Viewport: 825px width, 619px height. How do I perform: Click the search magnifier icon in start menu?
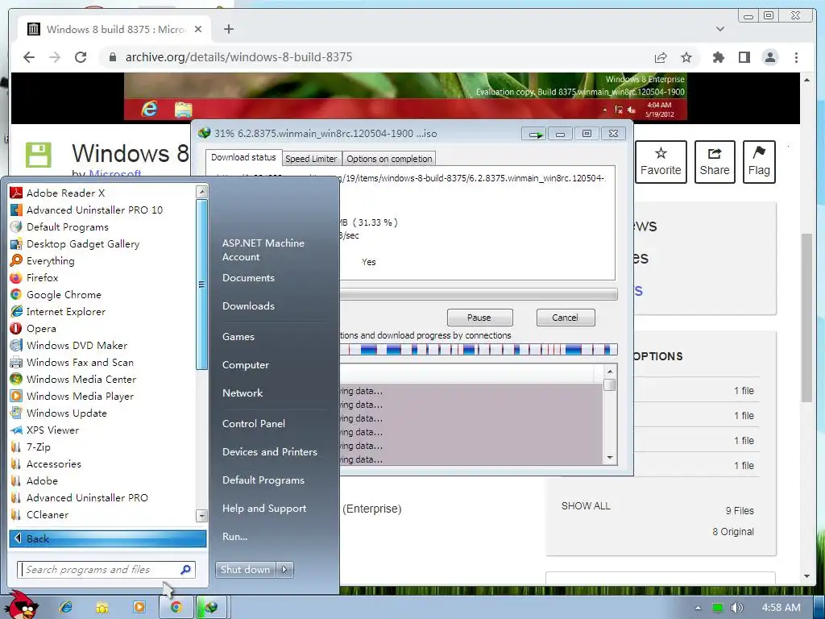pyautogui.click(x=185, y=570)
